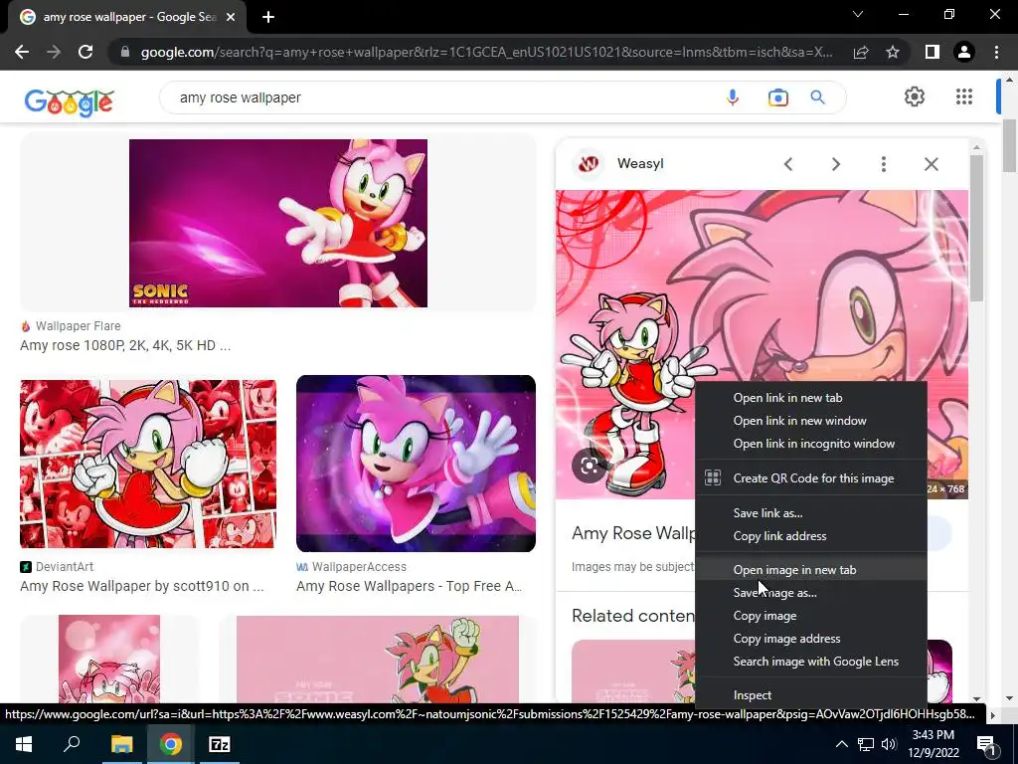Open the Wallpaper Flare Amy rose thumbnail

tap(278, 223)
